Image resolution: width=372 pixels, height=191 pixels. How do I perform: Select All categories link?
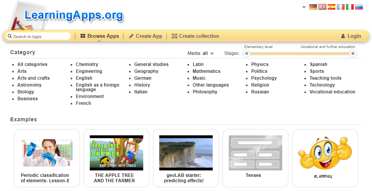tap(32, 64)
